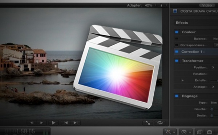Expand the Échelle disclosure triangle
This screenshot has width=218, height=135.
point(182,80)
